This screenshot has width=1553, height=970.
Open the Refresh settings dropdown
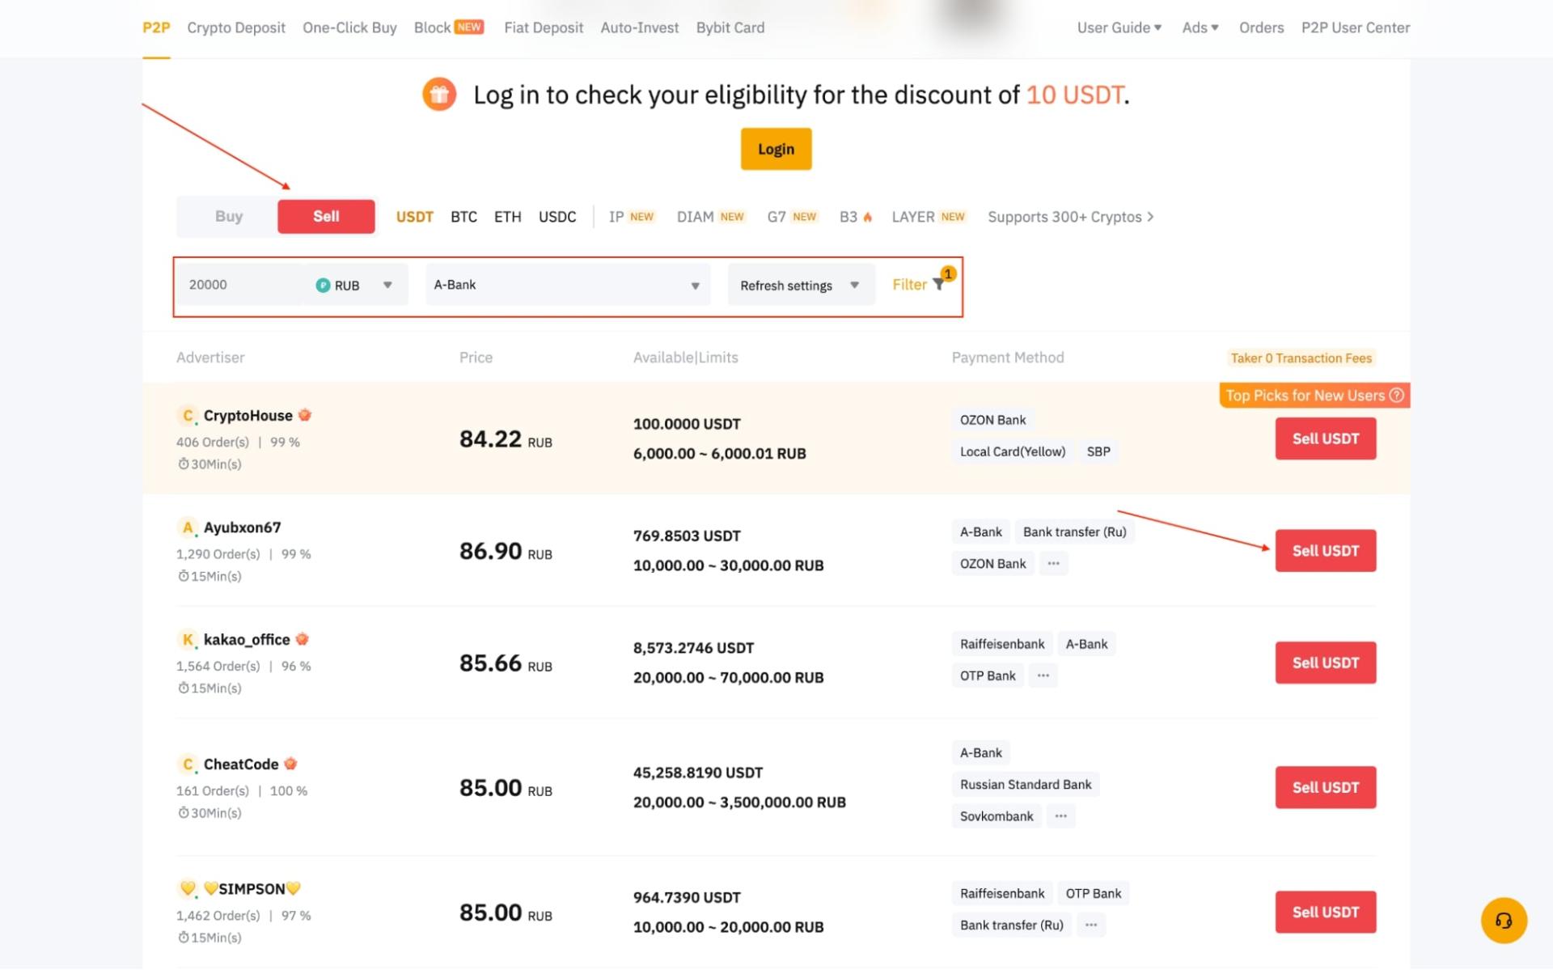click(x=800, y=286)
